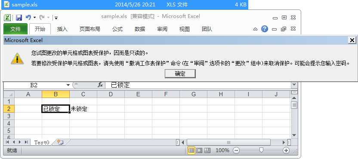The width and height of the screenshot is (358, 159).
Task: Open the 审阅 tab
Action: coord(162,29)
